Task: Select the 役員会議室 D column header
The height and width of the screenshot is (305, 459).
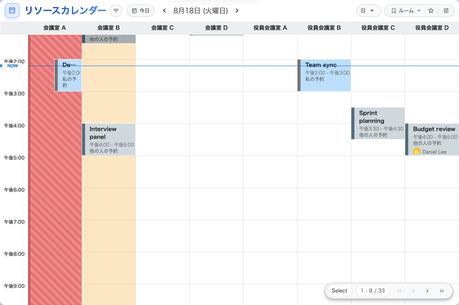Action: click(432, 28)
